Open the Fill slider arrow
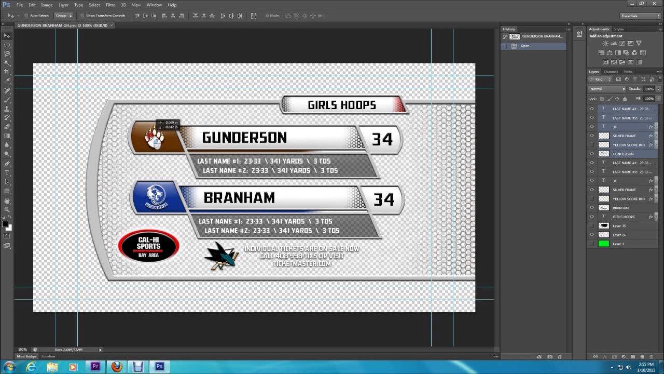 click(658, 98)
